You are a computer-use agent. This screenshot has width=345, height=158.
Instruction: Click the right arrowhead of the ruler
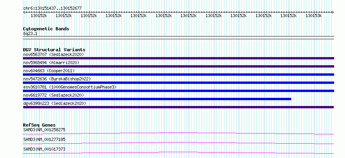pos(333,12)
